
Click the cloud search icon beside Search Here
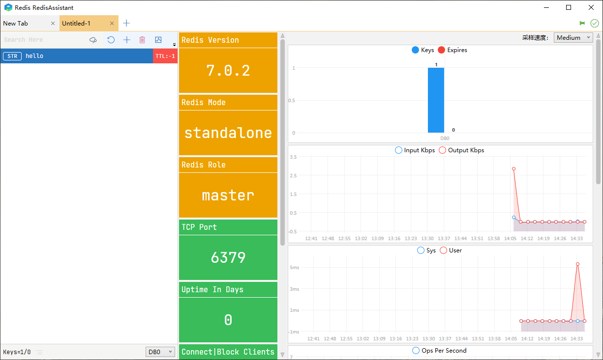[93, 40]
